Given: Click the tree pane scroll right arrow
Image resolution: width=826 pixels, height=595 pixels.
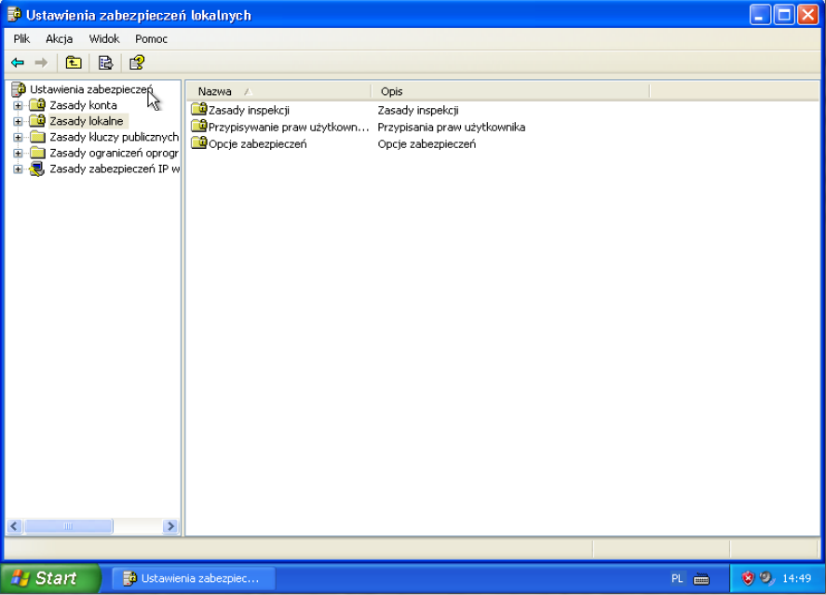Looking at the screenshot, I should click(170, 526).
